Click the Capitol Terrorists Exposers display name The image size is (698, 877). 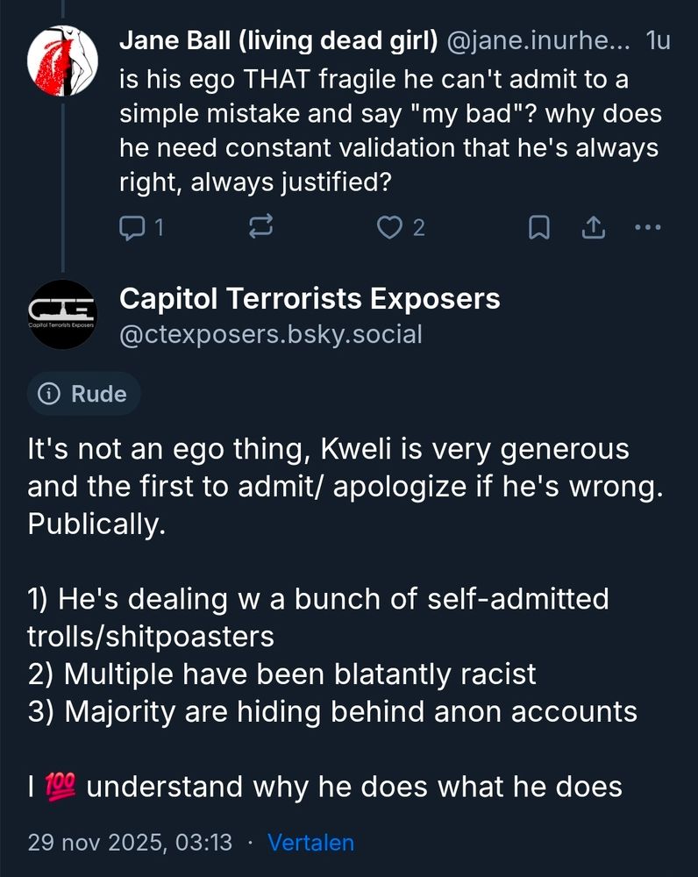[310, 299]
